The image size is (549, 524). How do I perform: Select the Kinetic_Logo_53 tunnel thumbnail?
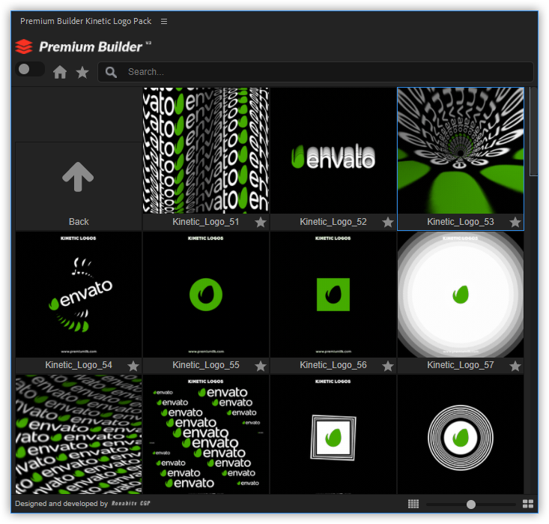click(461, 151)
